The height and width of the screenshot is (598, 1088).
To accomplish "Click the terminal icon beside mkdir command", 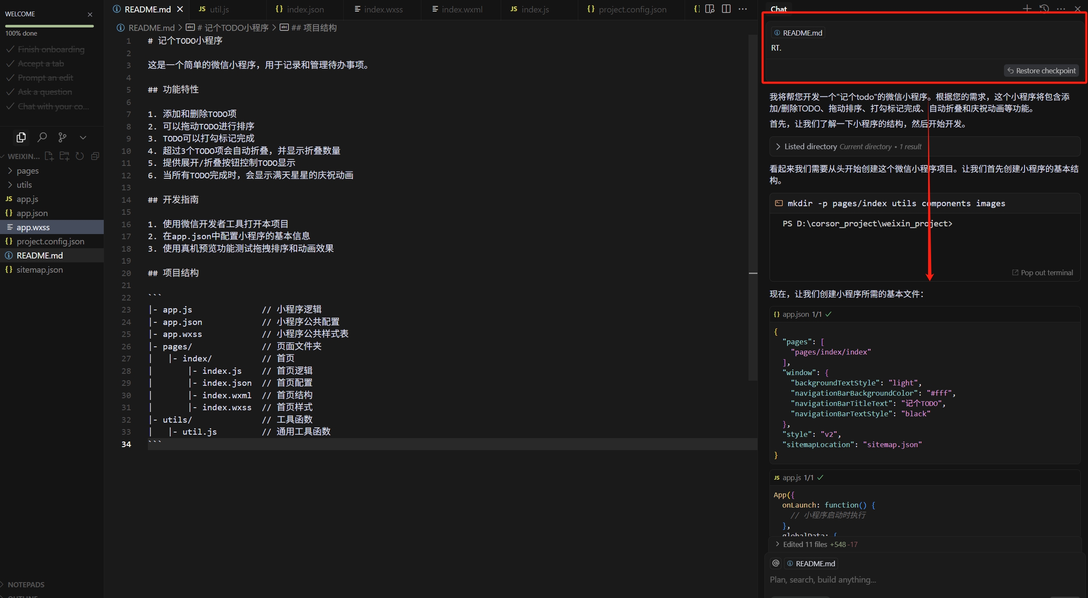I will click(779, 203).
